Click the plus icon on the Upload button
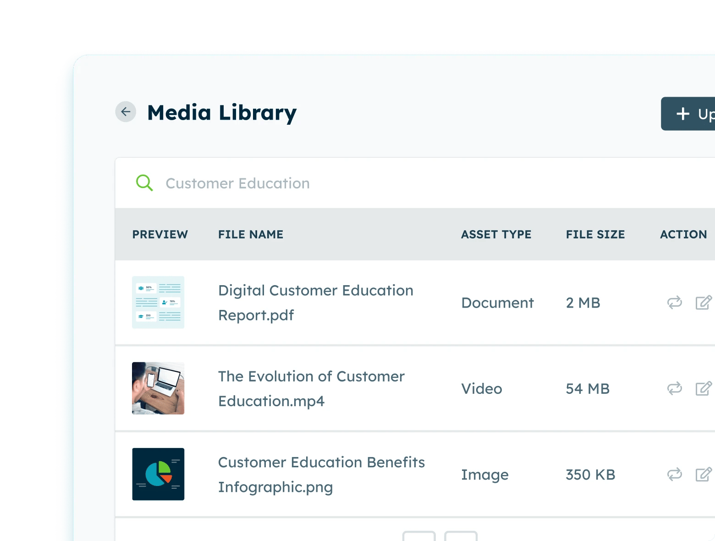The height and width of the screenshot is (541, 715). (x=682, y=113)
